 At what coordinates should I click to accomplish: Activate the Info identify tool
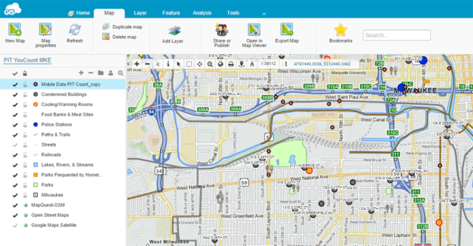tap(168, 64)
